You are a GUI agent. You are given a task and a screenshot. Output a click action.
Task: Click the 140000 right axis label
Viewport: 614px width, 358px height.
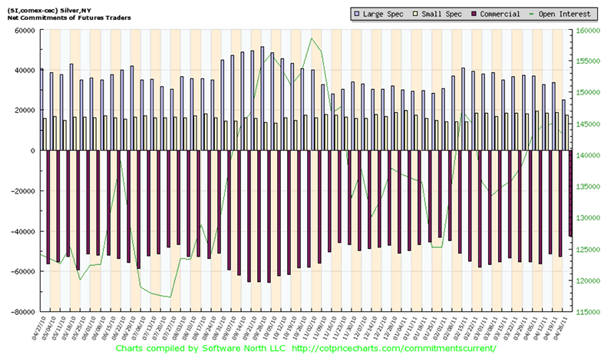(587, 155)
